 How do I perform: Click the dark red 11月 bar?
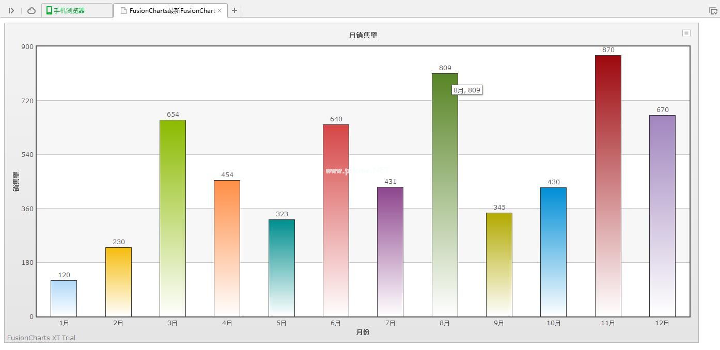pyautogui.click(x=608, y=186)
